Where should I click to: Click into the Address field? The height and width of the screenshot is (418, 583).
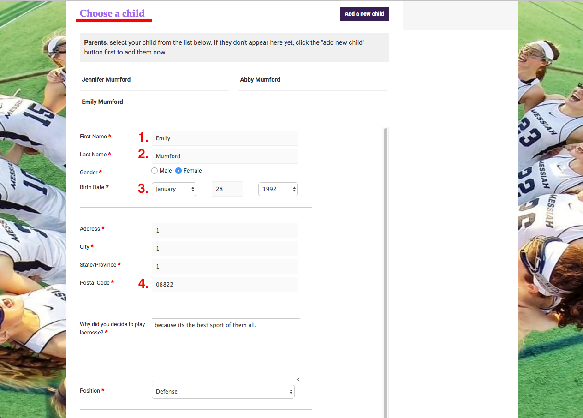pyautogui.click(x=225, y=230)
